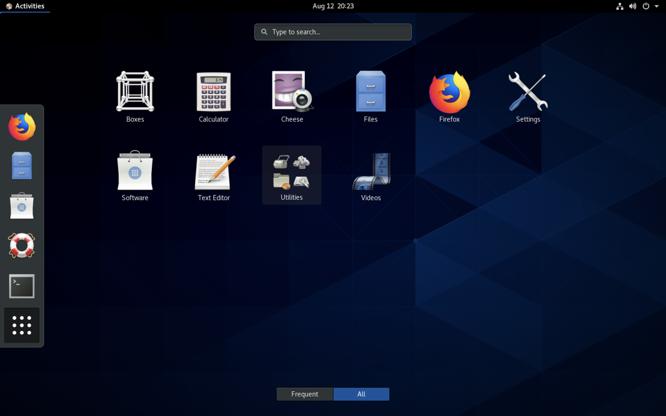Open the Terminal from the dash
This screenshot has height=416, width=666.
(21, 286)
